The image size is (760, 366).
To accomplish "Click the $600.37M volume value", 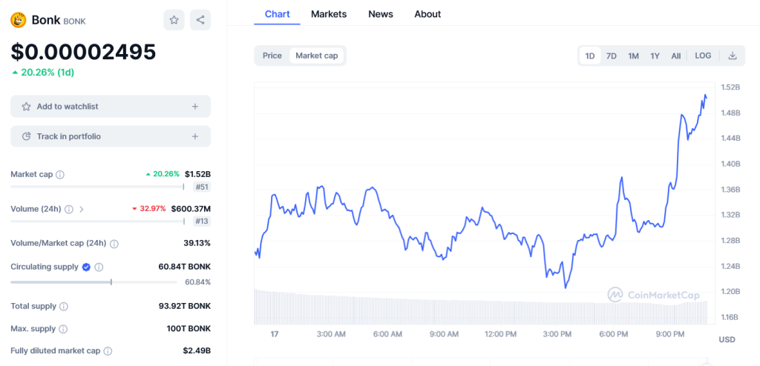I will click(x=191, y=209).
